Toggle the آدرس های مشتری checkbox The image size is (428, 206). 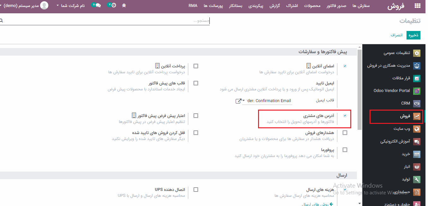[345, 116]
